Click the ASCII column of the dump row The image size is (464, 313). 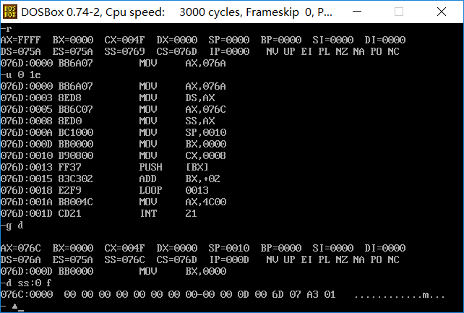[x=400, y=295]
